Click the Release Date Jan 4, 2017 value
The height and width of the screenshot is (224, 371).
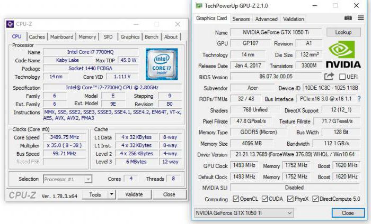248,66
